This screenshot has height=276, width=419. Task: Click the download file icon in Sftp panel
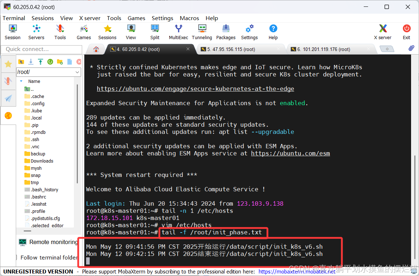click(31, 62)
